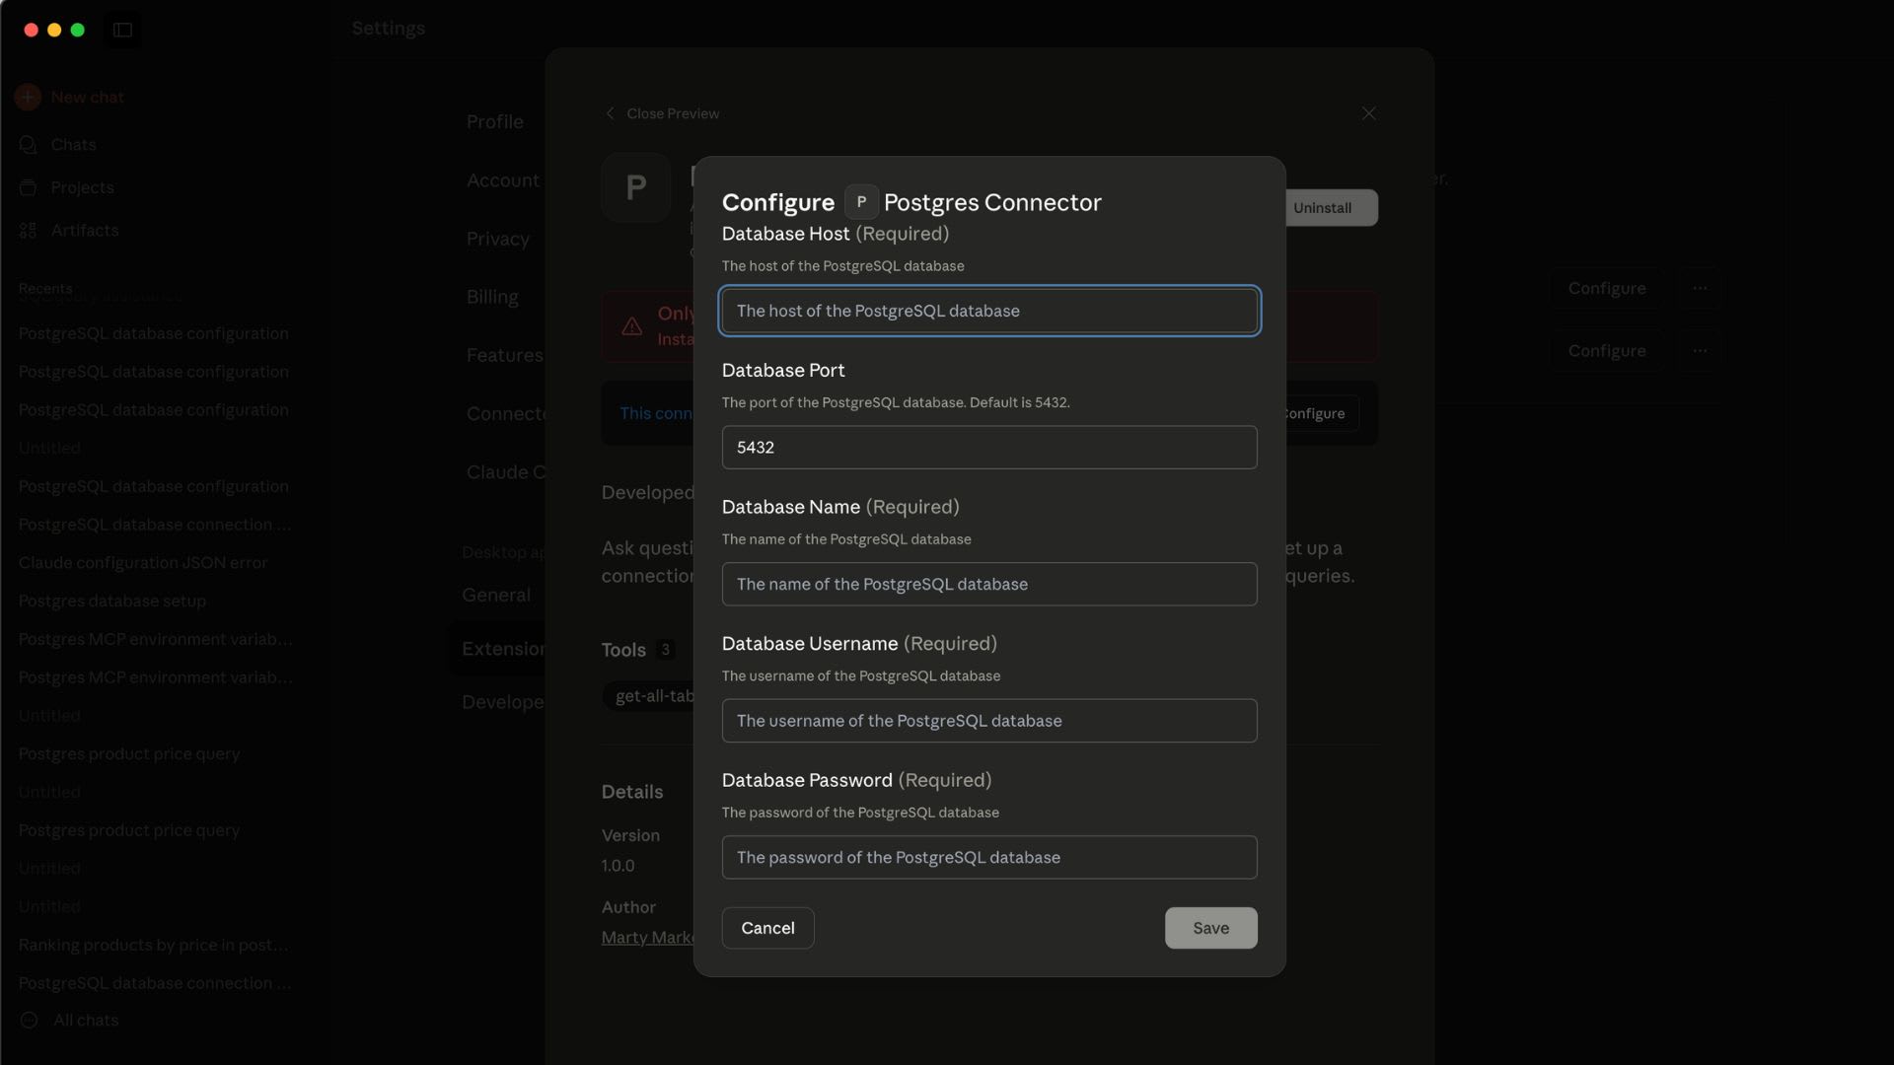The image size is (1894, 1065).
Task: Click the All chats icon at bottom
Action: 29,1020
